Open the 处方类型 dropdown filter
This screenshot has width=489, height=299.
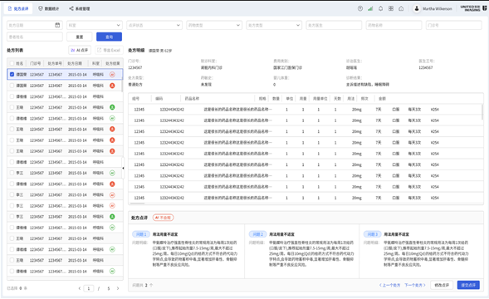[274, 25]
